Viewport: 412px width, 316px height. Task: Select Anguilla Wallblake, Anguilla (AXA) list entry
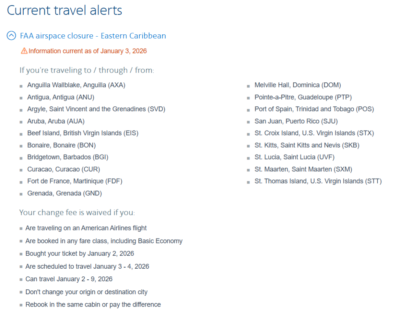(x=76, y=85)
